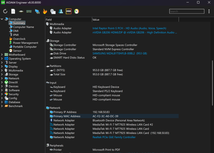Click the DirectX Xbox icon in tree
This screenshot has height=153, width=214.
(x=6, y=82)
